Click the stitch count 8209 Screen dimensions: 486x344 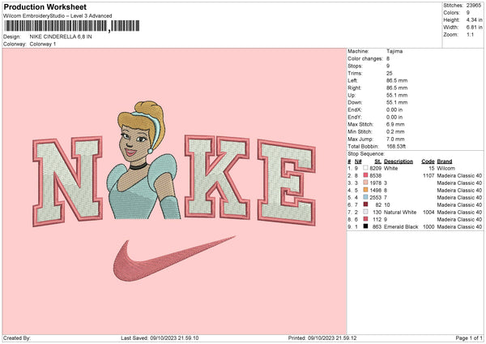coord(375,168)
